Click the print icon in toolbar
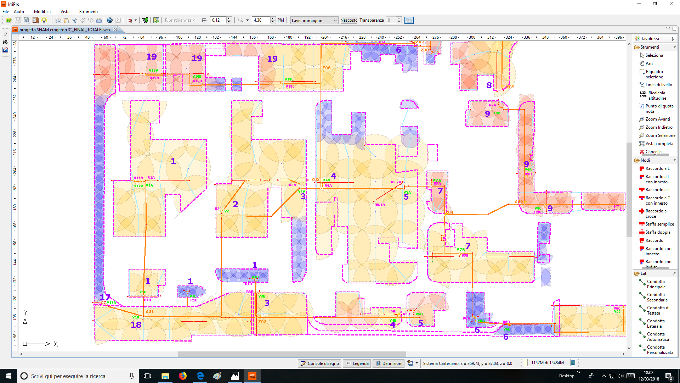Image resolution: width=680 pixels, height=383 pixels. click(99, 20)
